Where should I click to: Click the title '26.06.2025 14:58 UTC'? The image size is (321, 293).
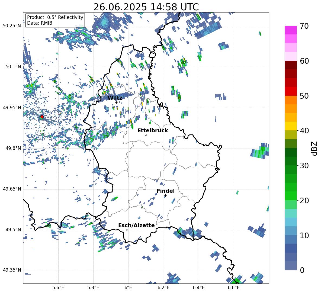pos(146,7)
